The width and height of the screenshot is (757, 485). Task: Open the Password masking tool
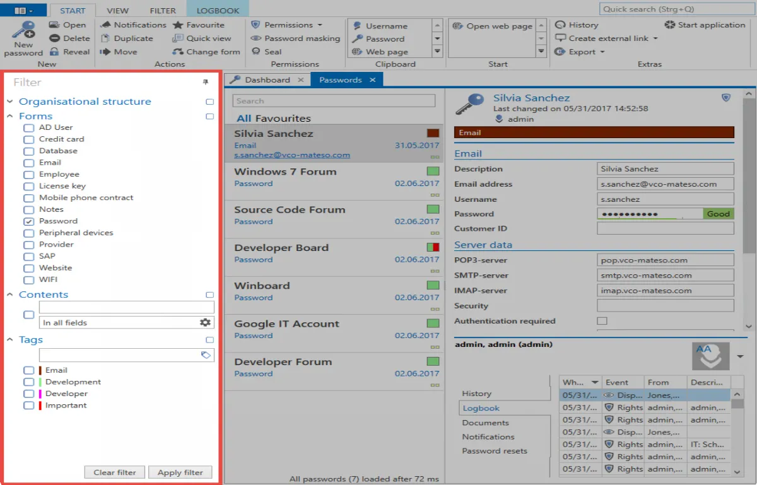tap(295, 38)
